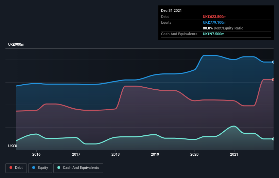The height and width of the screenshot is (178, 279).
Task: Toggle Cash And Equivalents legend button
Action: pyautogui.click(x=78, y=168)
